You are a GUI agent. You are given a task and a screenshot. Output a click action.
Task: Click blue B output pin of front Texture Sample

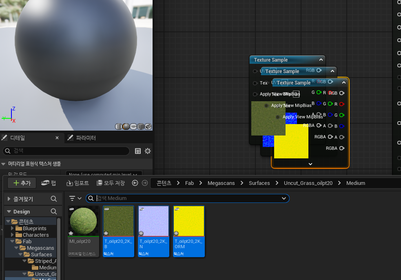pyautogui.click(x=342, y=126)
